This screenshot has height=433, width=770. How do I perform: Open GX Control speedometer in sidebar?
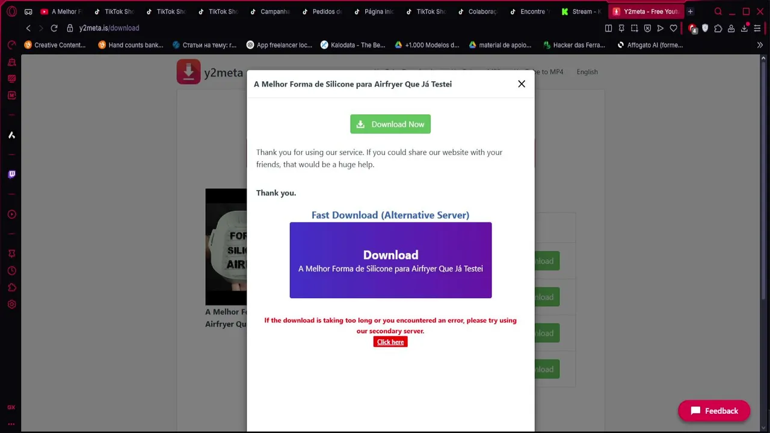point(11,45)
